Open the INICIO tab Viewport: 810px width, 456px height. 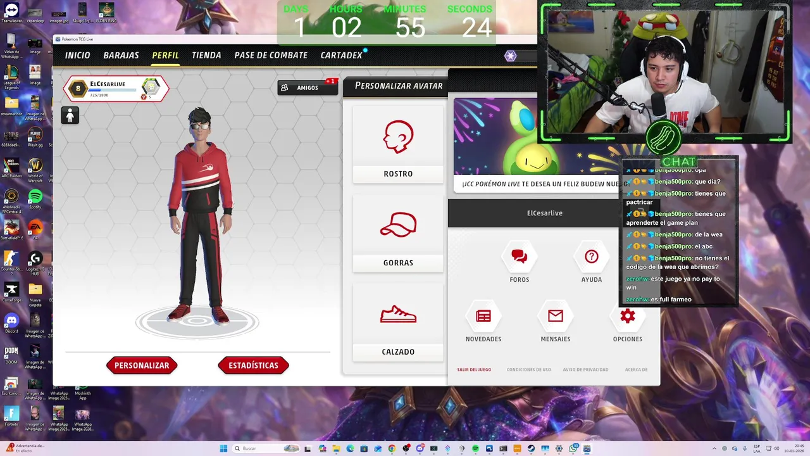pos(77,55)
